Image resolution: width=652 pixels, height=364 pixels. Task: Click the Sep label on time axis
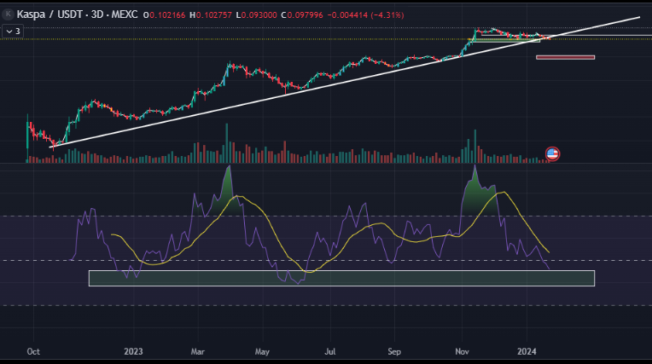pyautogui.click(x=394, y=351)
